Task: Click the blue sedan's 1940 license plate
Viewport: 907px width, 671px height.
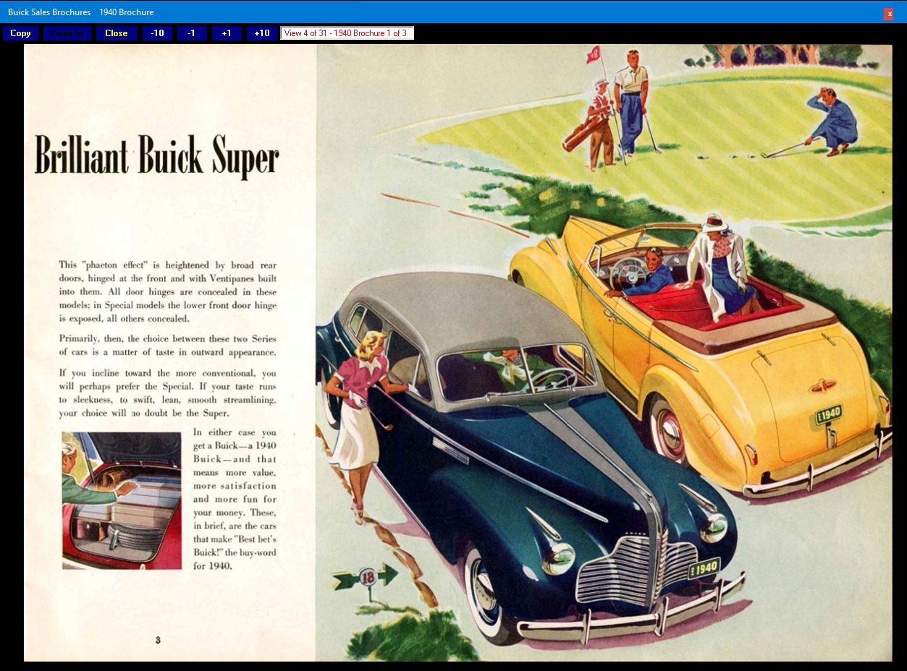Action: pyautogui.click(x=704, y=568)
